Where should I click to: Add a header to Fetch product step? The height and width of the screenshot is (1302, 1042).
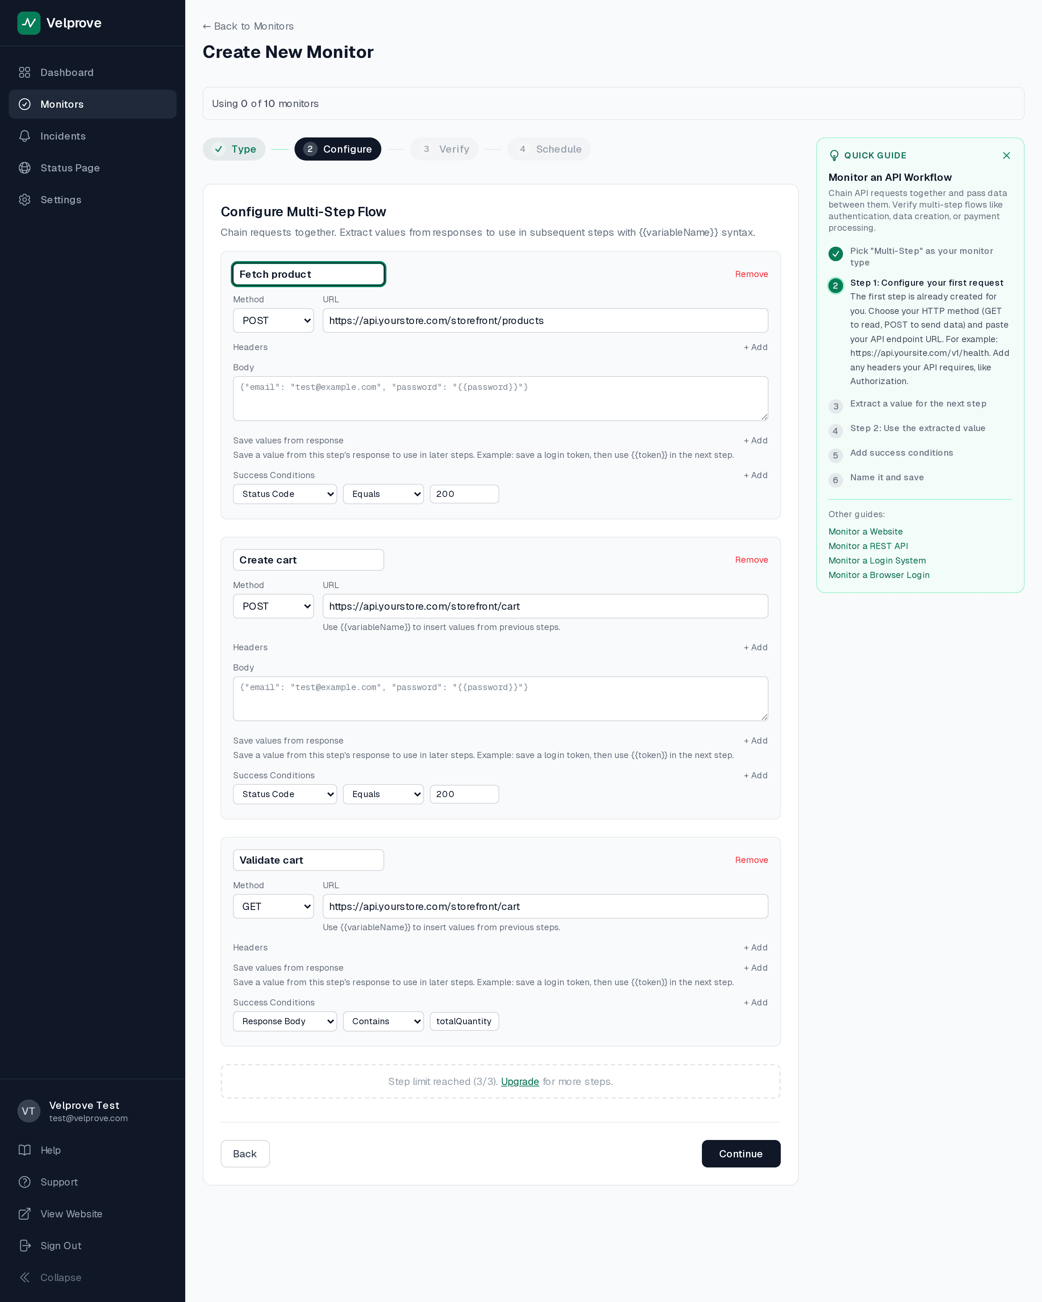pyautogui.click(x=756, y=347)
